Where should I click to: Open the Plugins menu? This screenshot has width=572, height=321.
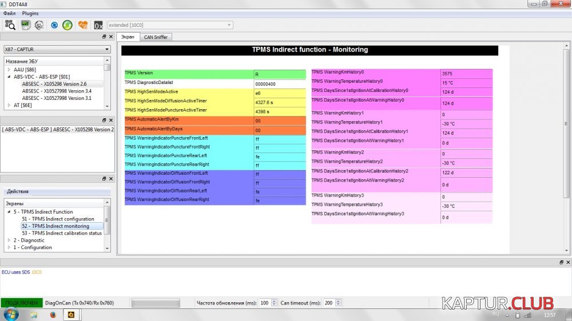pos(30,13)
